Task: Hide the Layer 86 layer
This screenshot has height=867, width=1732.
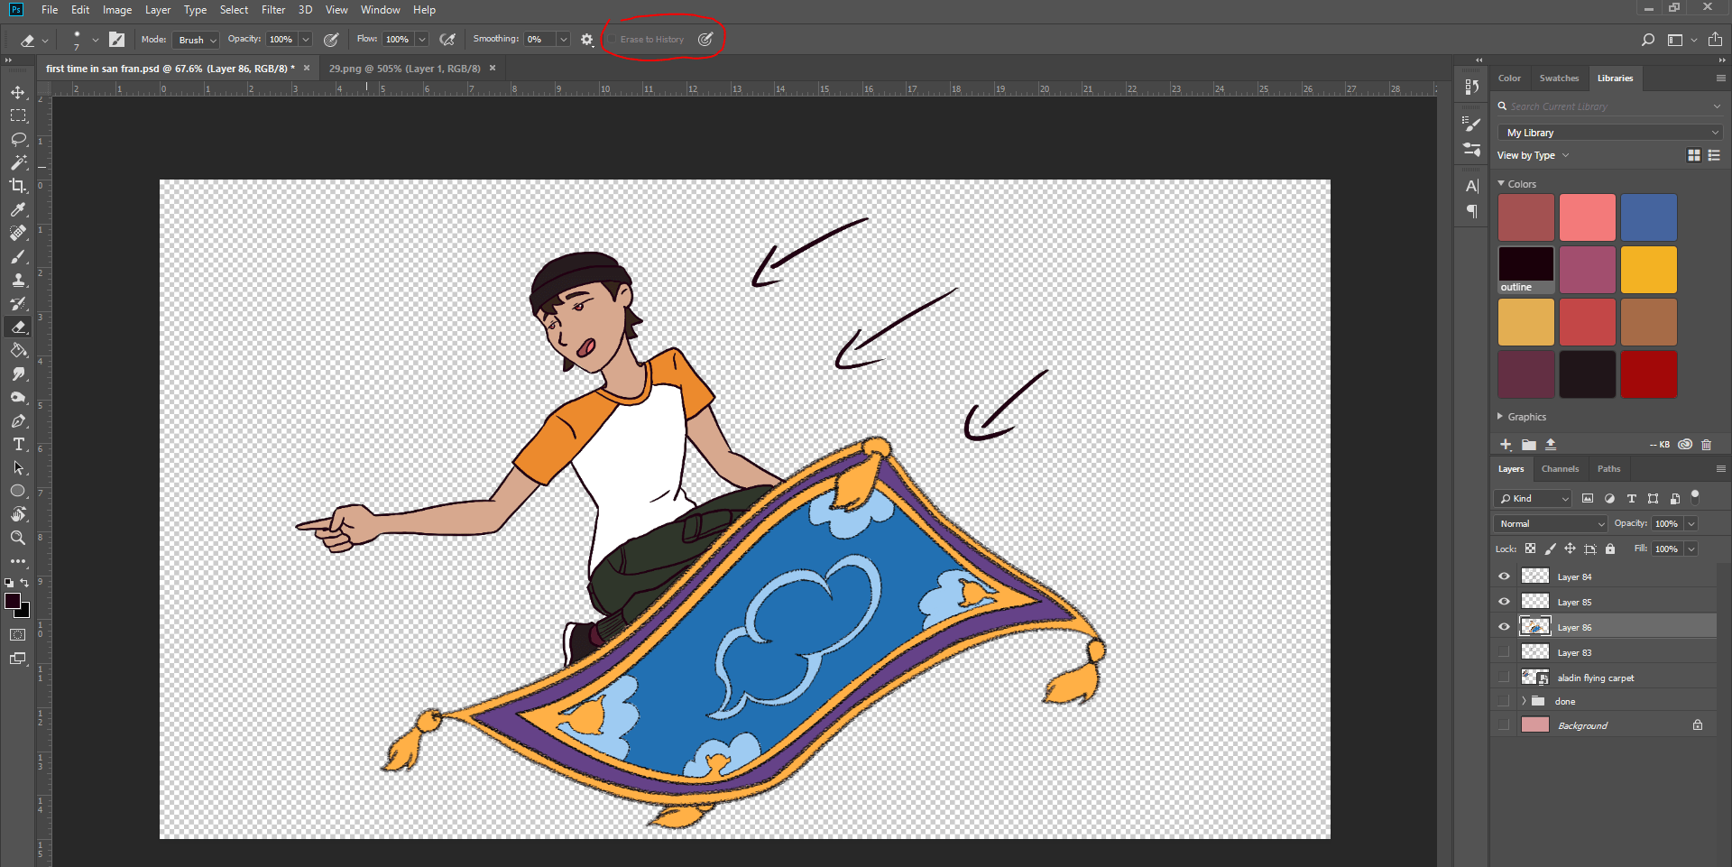Action: pyautogui.click(x=1504, y=626)
